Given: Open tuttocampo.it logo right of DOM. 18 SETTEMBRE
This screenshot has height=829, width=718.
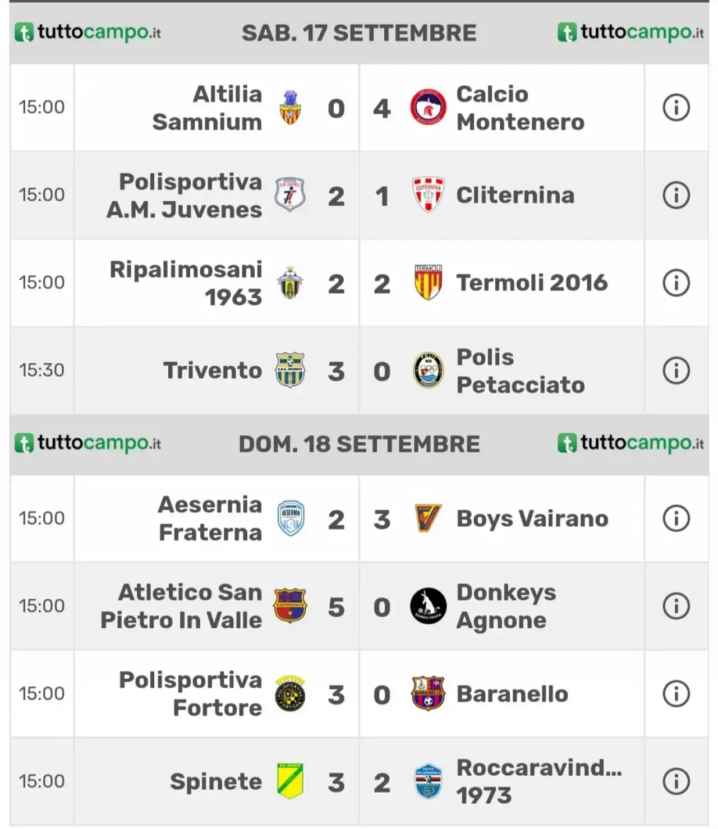Looking at the screenshot, I should [630, 443].
